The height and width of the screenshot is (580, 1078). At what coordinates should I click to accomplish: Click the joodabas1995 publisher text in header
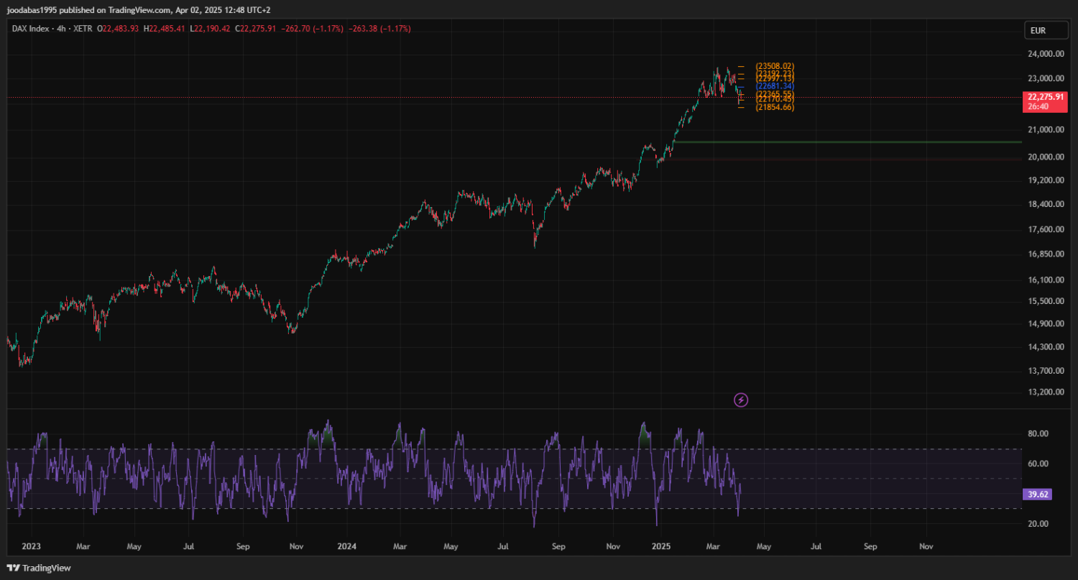30,10
